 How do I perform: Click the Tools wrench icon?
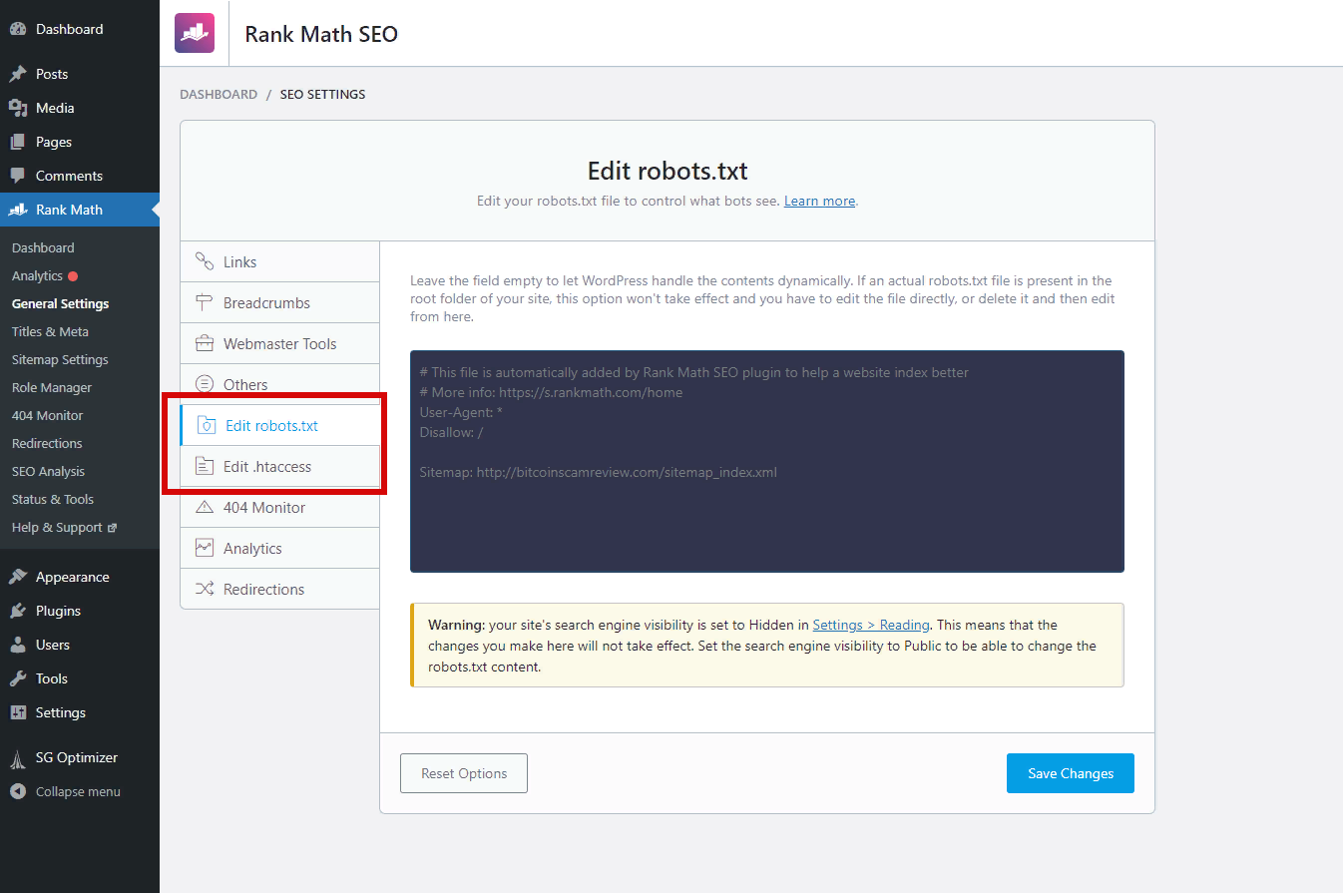18,678
